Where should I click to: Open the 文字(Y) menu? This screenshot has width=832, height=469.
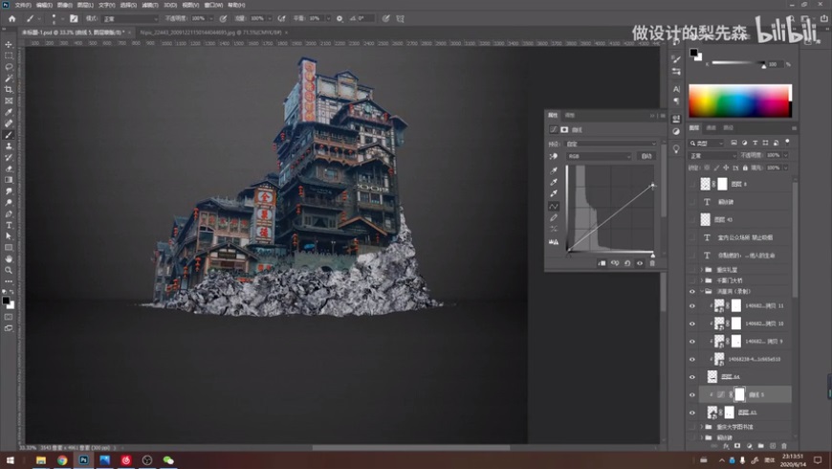click(x=107, y=5)
